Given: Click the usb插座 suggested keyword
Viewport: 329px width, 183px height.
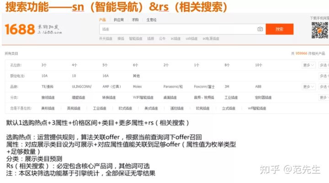Looking at the screenshot, I should click(x=191, y=39).
